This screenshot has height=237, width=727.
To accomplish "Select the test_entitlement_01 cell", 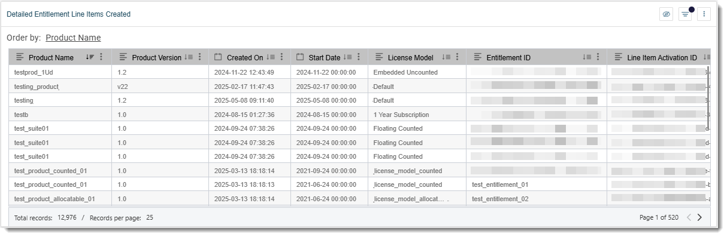I will coord(500,184).
